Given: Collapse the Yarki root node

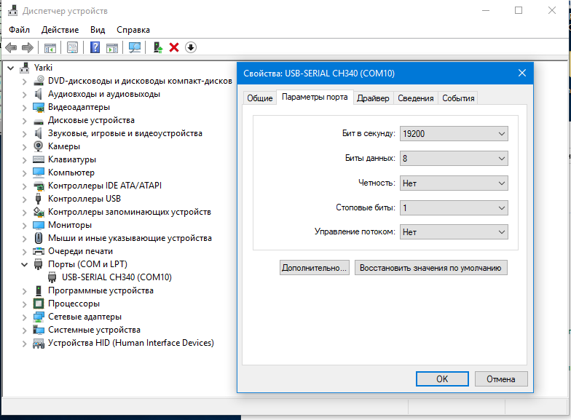Looking at the screenshot, I should 10,68.
